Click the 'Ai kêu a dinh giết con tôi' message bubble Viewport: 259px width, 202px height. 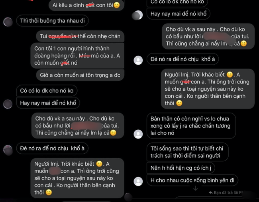coord(86,5)
